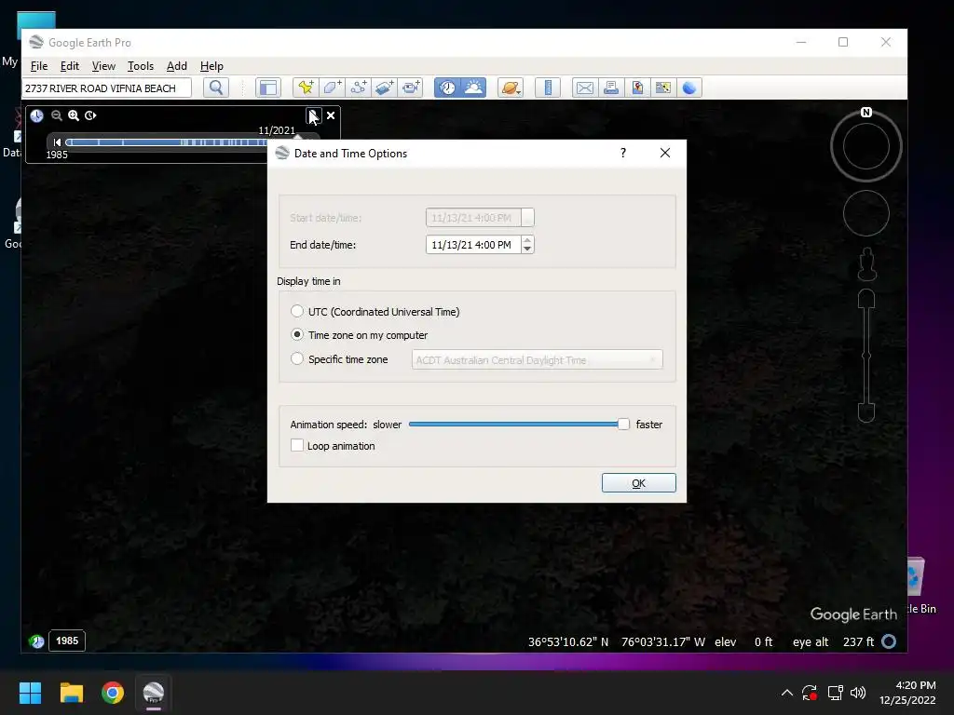Click the blue historical imagery timeline bar
The height and width of the screenshot is (715, 954).
coord(166,142)
